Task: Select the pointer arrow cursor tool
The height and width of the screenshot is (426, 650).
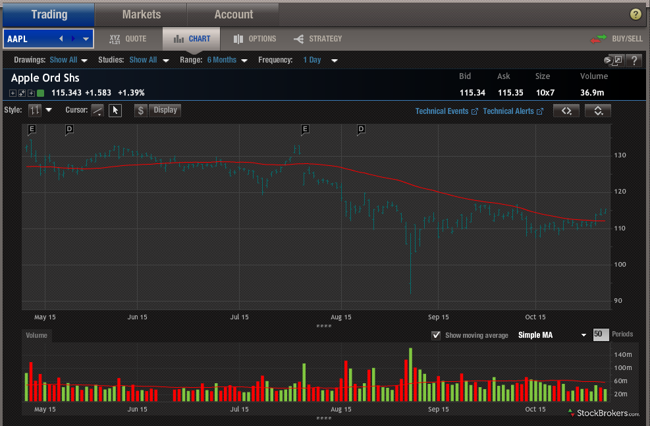Action: coord(115,111)
